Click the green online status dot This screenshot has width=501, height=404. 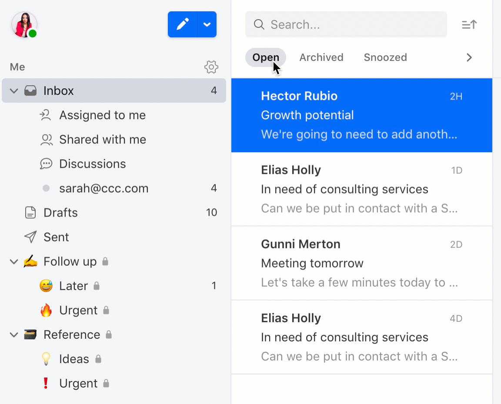click(x=32, y=33)
